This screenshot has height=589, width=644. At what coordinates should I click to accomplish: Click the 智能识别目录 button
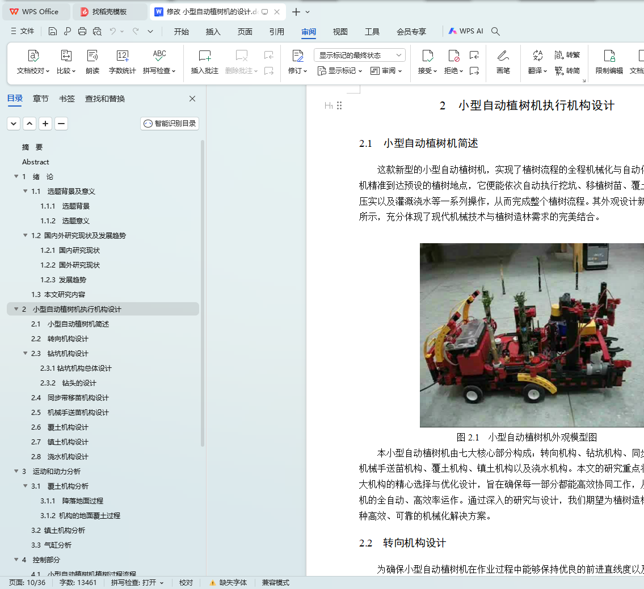pos(170,124)
